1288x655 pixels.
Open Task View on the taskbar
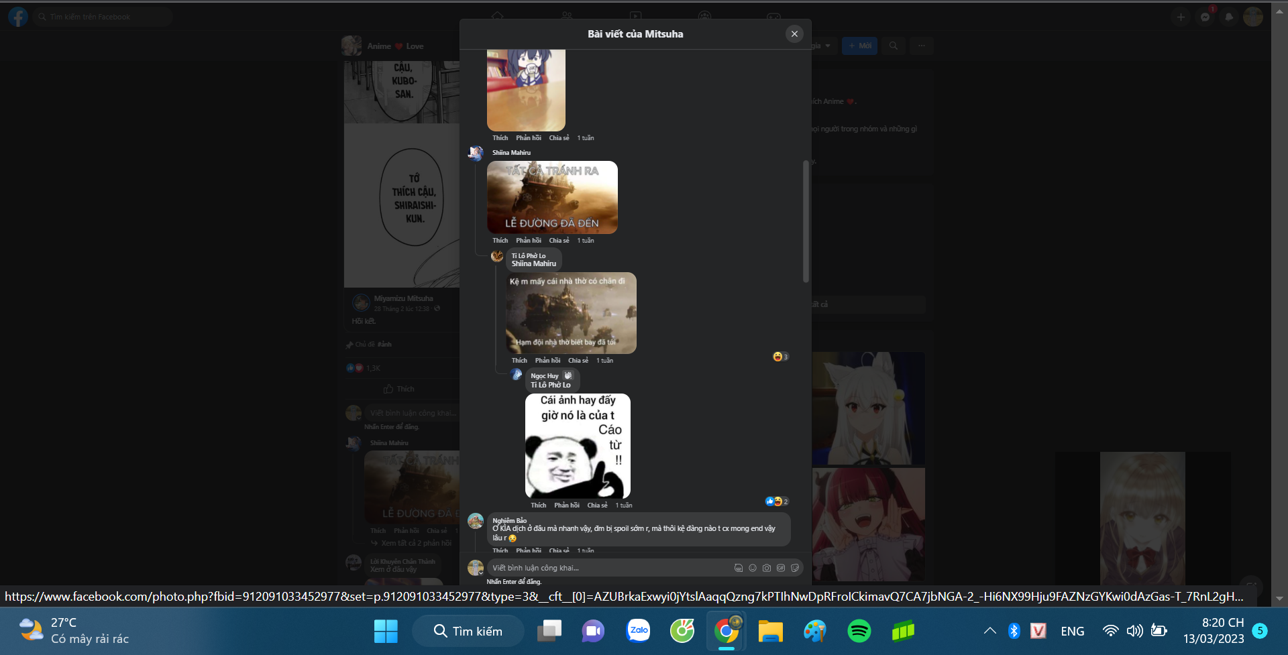549,631
